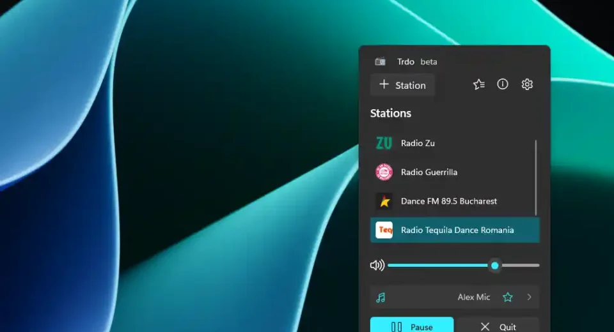The height and width of the screenshot is (332, 614).
Task: Click the stations list vertical scrollbar
Action: (536, 177)
